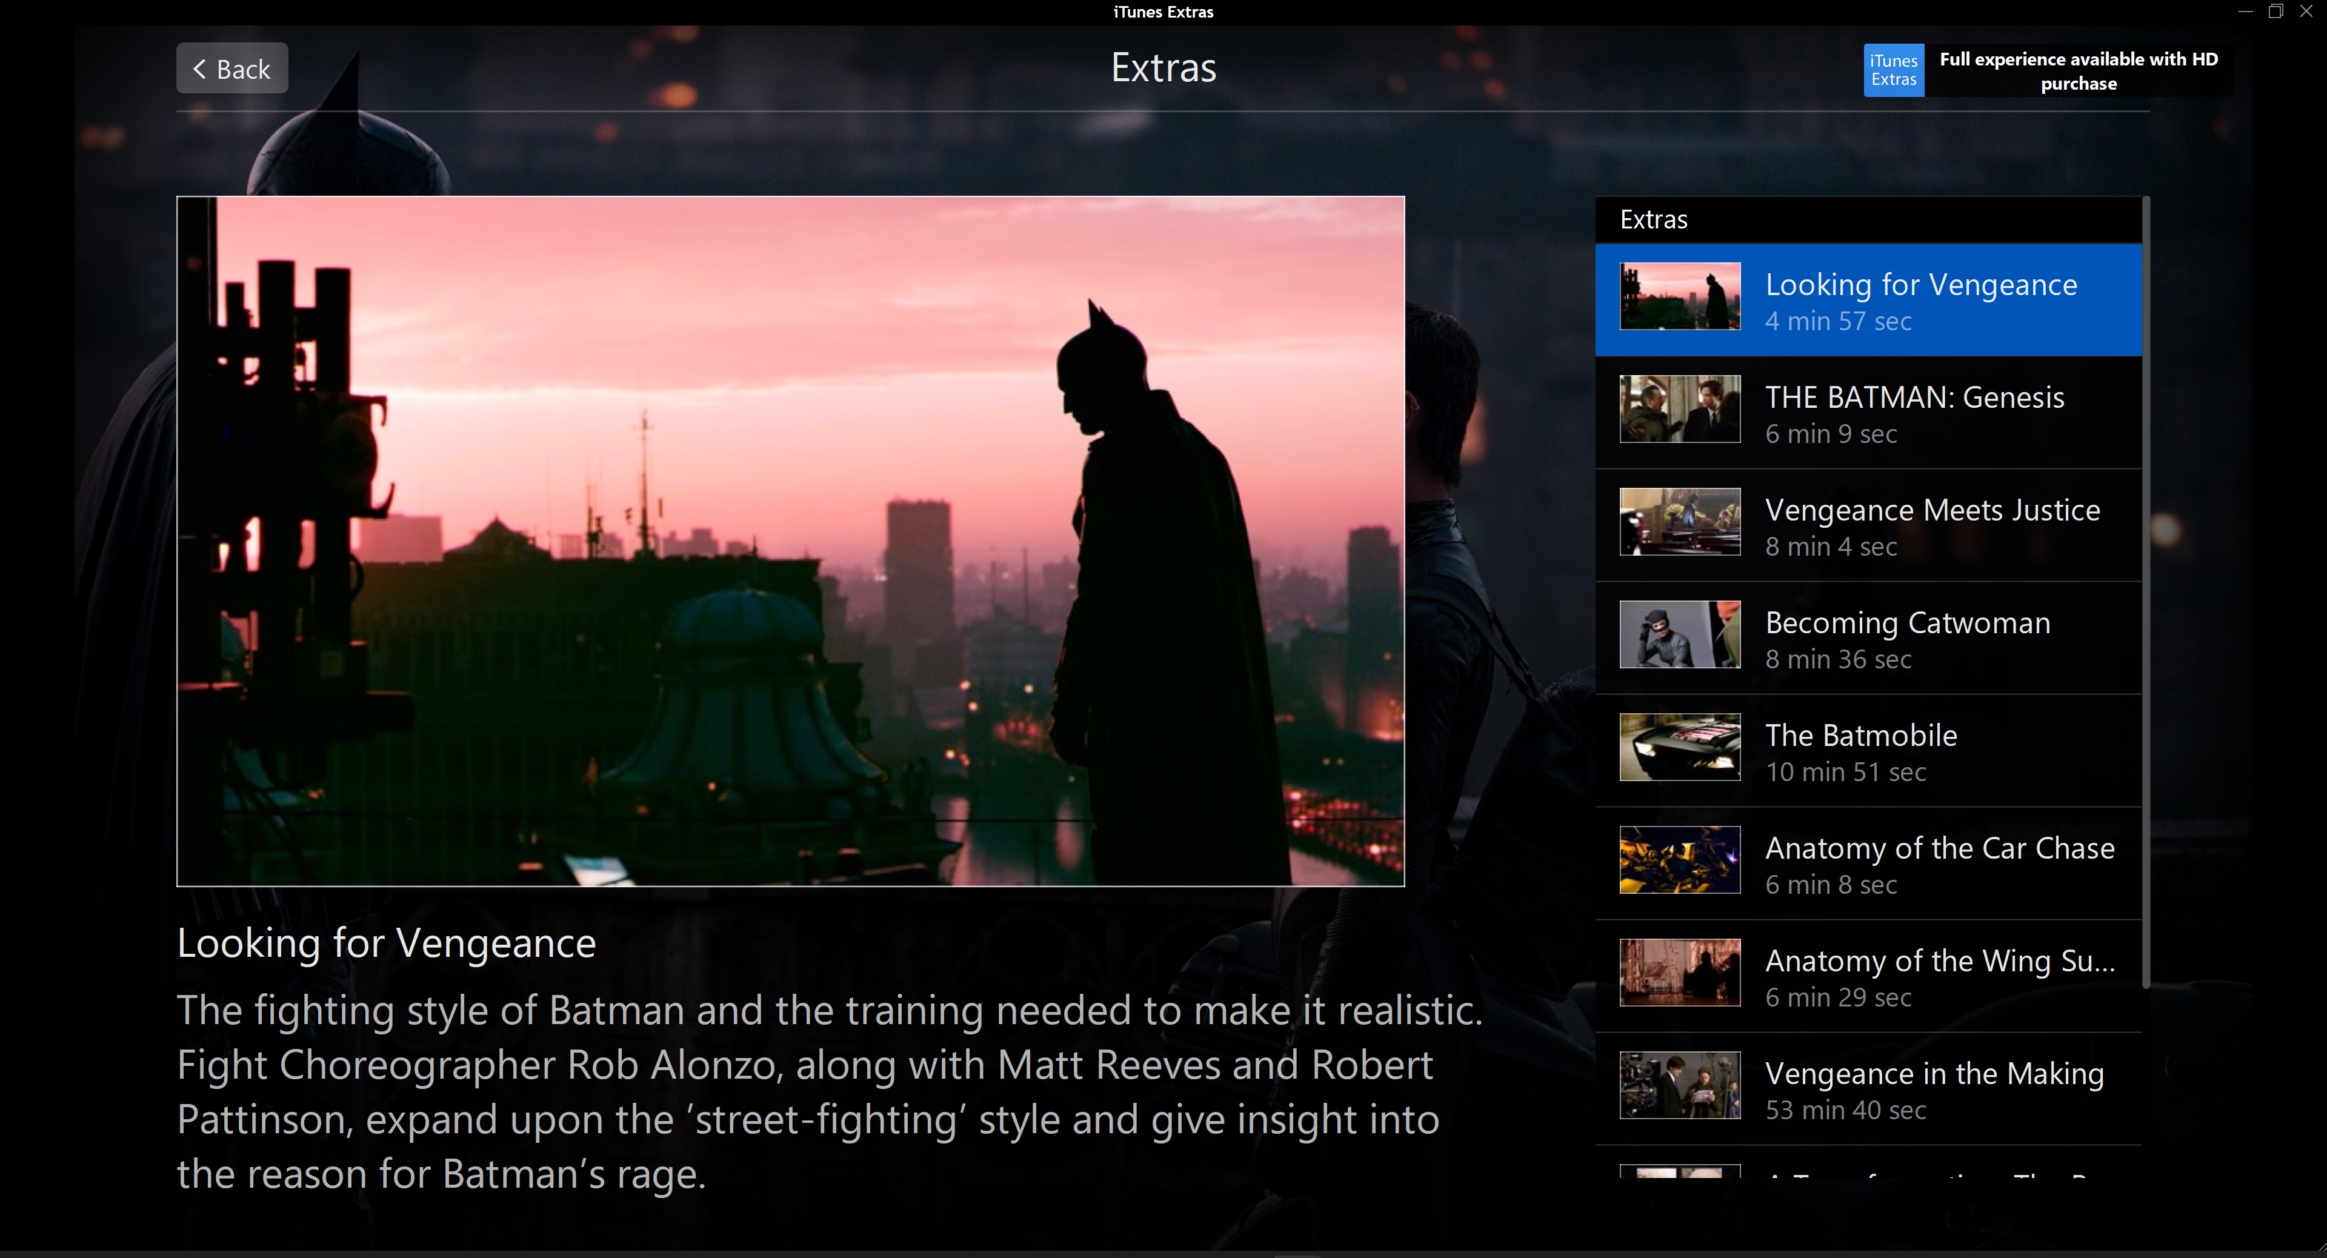
Task: Select the Looking for Vengeance list title
Action: coord(1922,284)
